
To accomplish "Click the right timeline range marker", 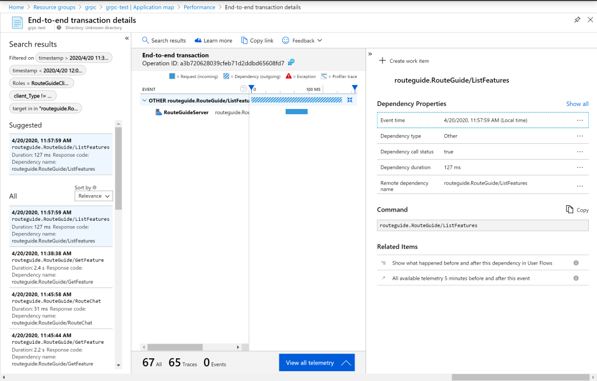I will pyautogui.click(x=354, y=89).
